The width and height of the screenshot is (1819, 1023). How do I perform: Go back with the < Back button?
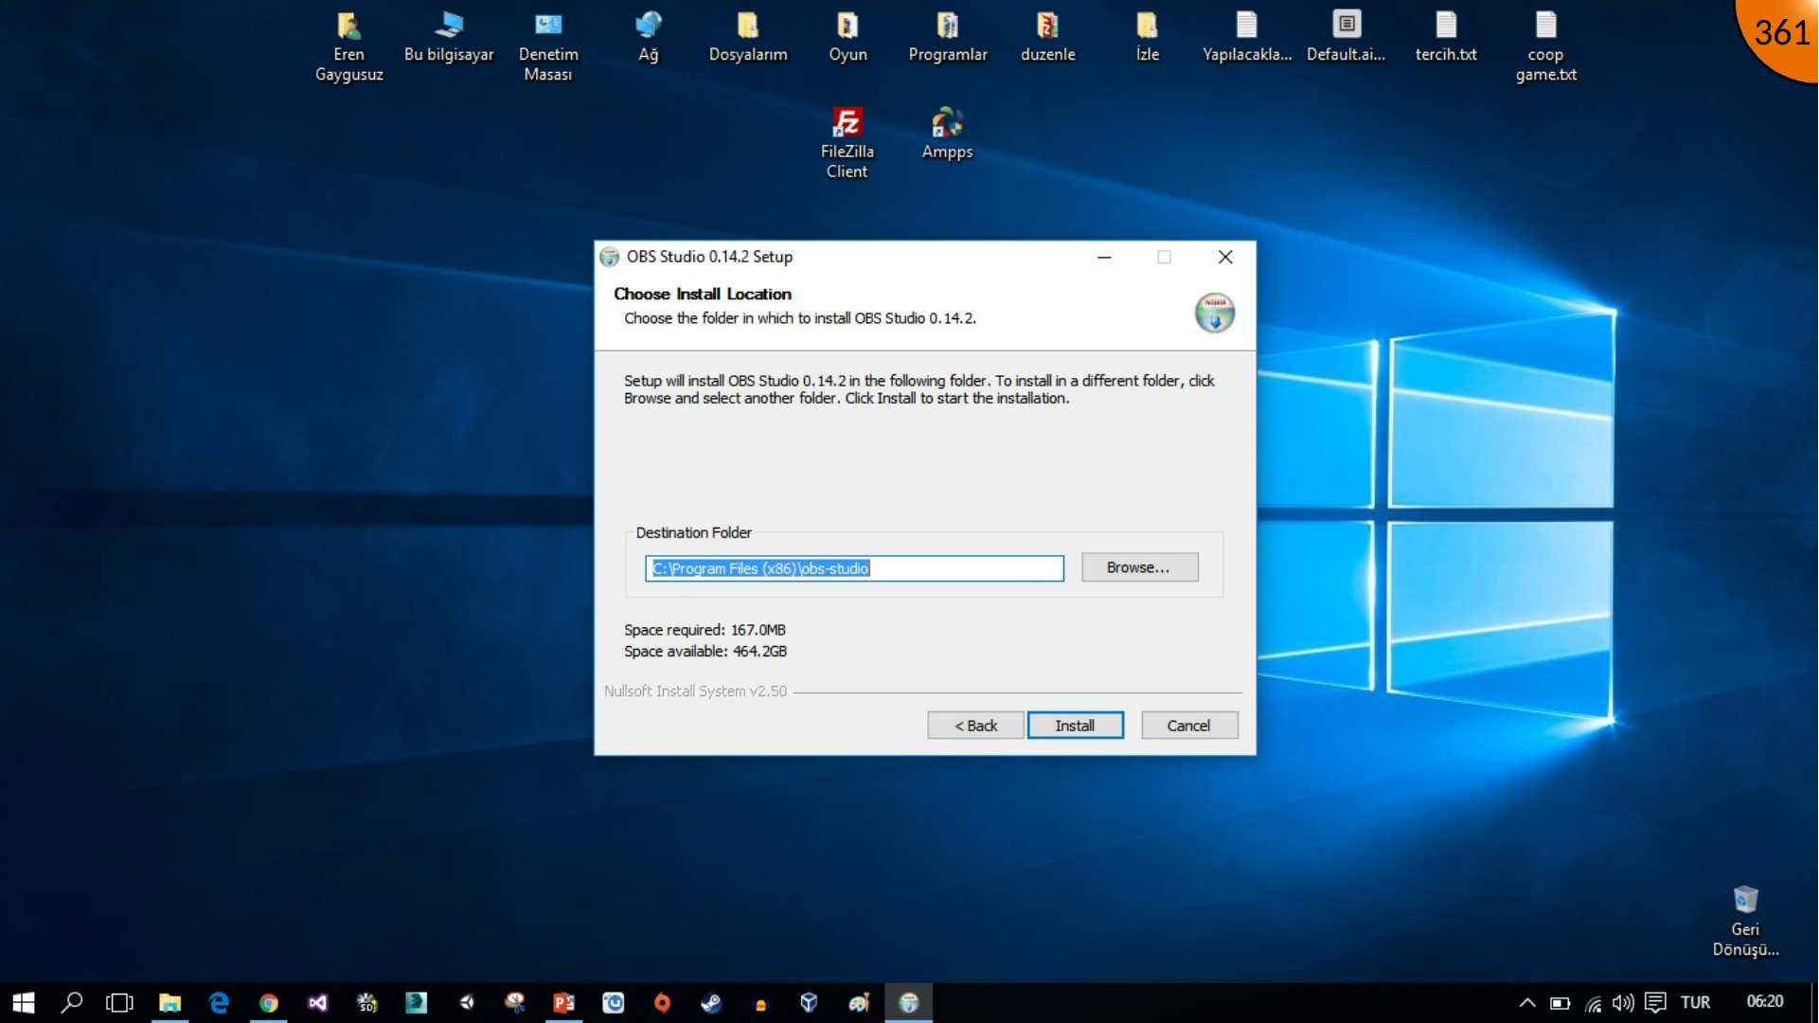click(x=975, y=726)
